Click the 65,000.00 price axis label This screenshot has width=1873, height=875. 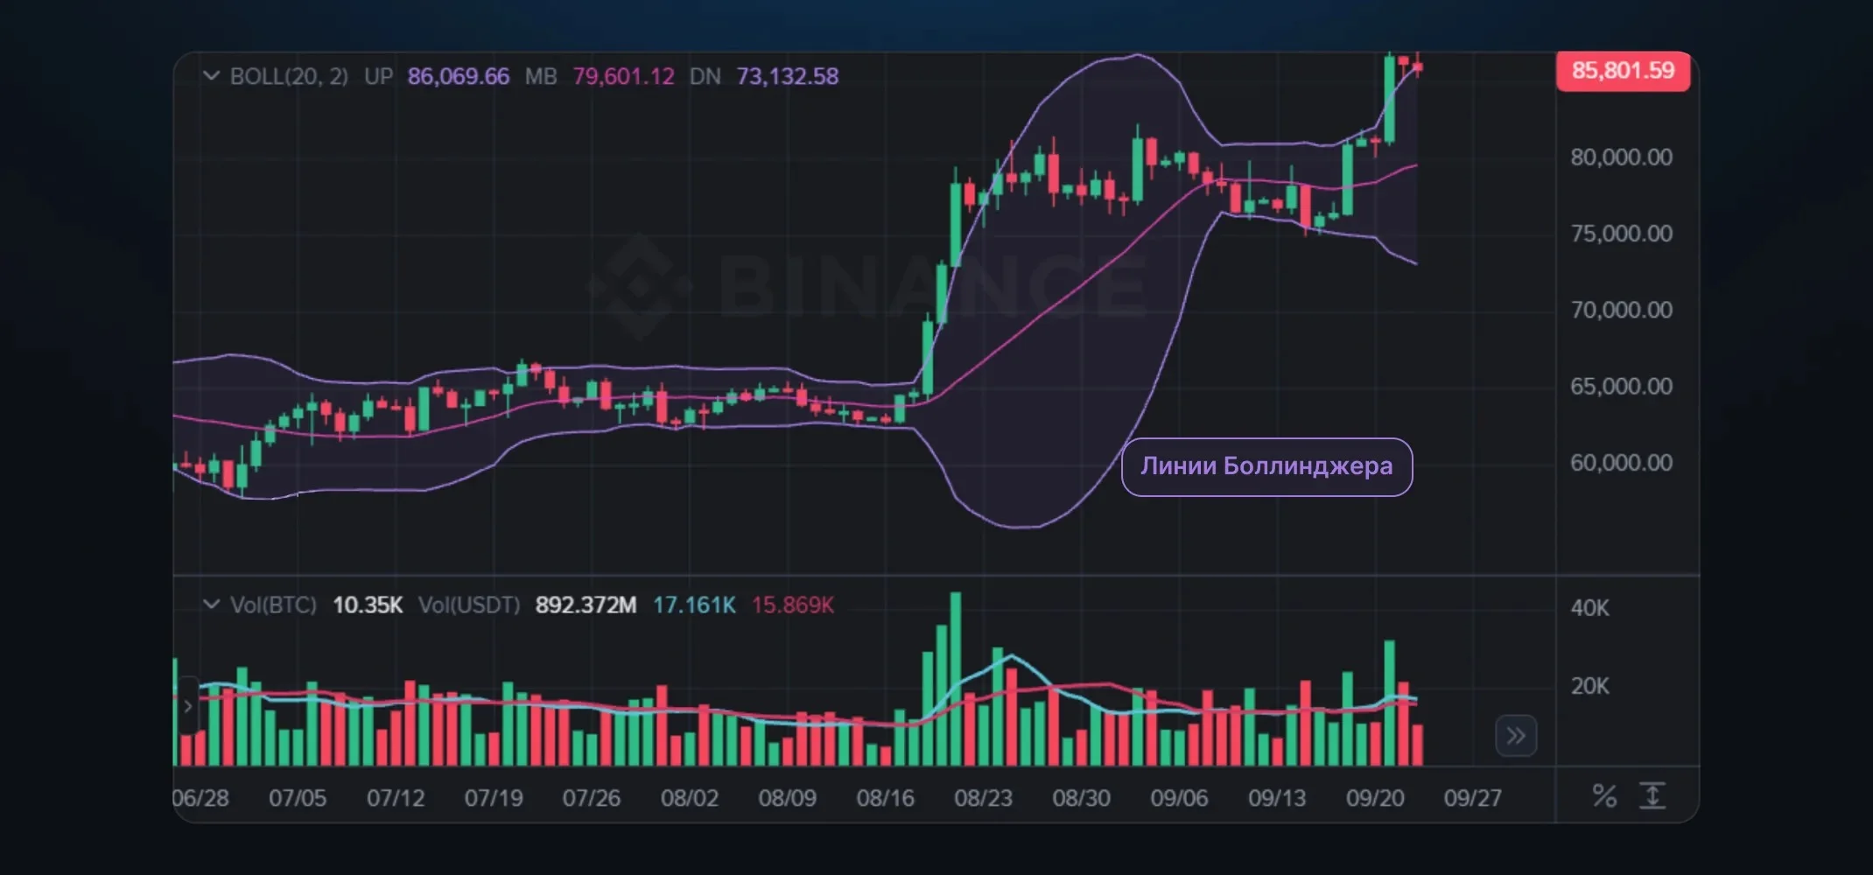pos(1621,386)
